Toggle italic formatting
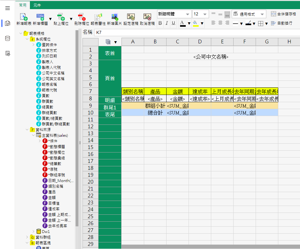The image size is (300, 249). point(167,23)
